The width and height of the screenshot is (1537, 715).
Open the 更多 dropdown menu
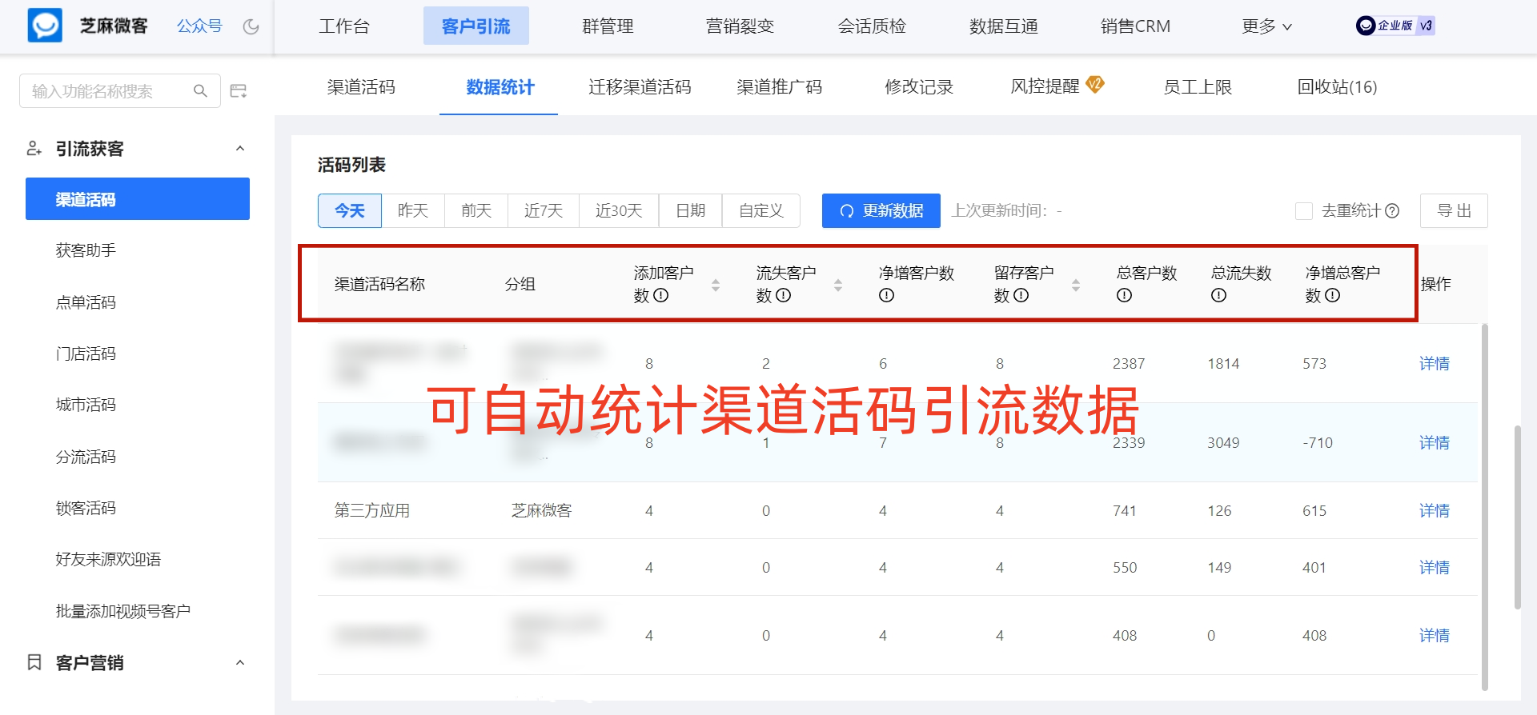[1266, 26]
